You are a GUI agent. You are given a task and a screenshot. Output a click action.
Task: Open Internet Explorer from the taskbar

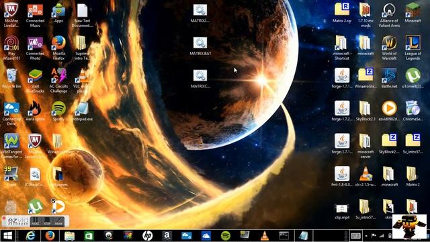pos(30,235)
